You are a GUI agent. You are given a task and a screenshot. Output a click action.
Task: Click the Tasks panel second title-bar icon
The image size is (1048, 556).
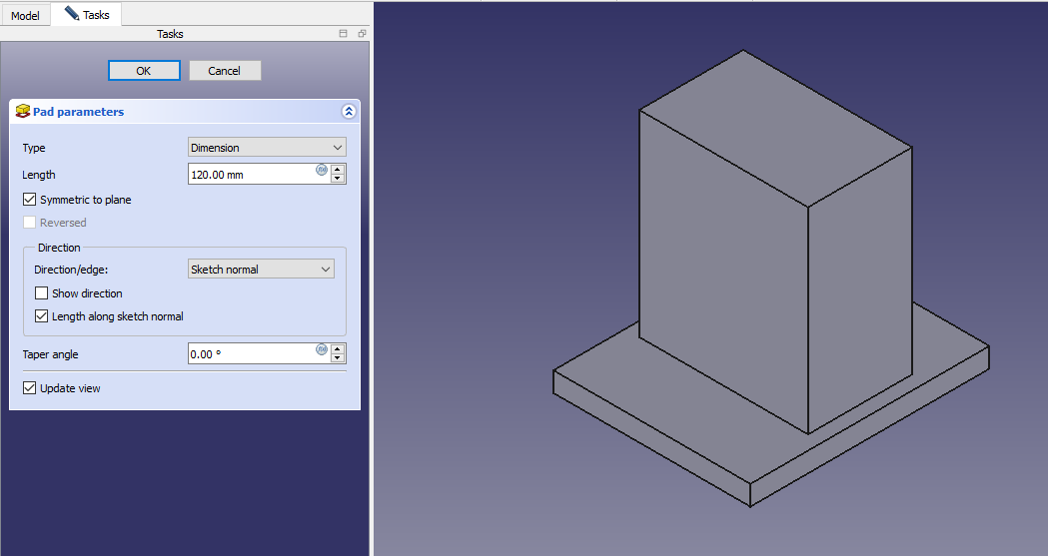click(x=362, y=34)
